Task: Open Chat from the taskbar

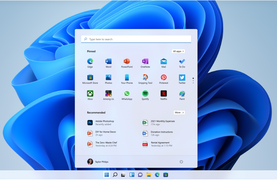Action: (x=140, y=175)
